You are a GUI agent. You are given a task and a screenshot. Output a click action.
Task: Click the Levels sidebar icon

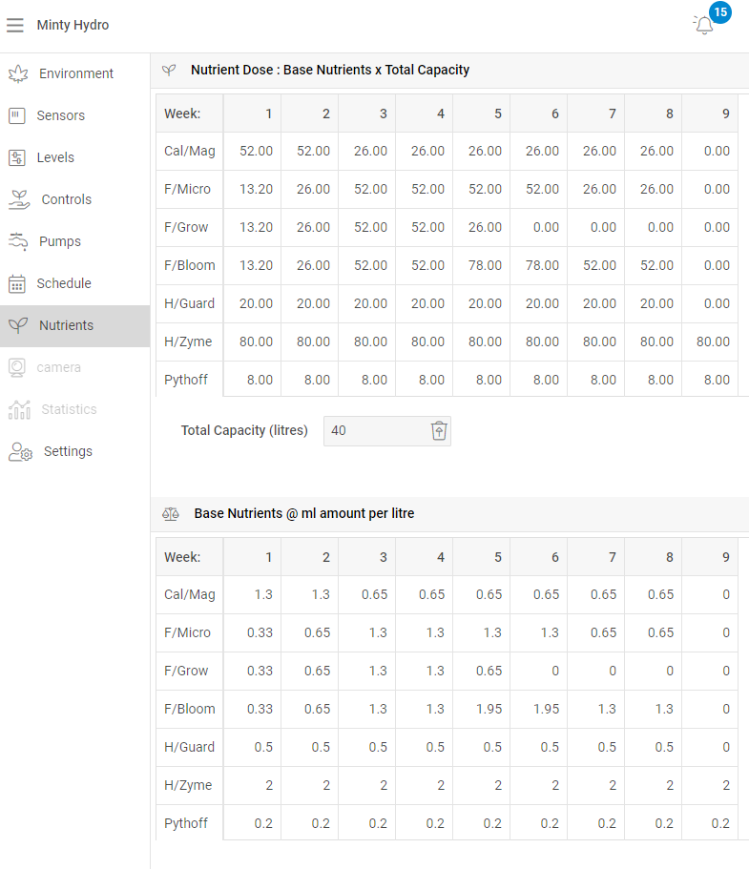16,157
